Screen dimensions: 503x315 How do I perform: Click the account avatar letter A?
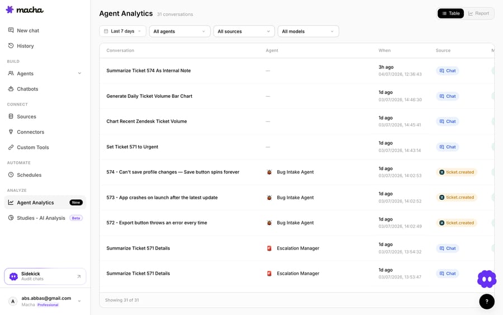click(x=13, y=301)
